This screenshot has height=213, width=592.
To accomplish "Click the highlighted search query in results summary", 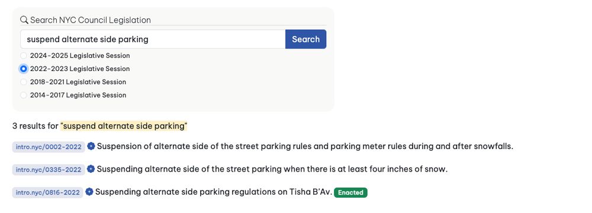I will pos(124,126).
